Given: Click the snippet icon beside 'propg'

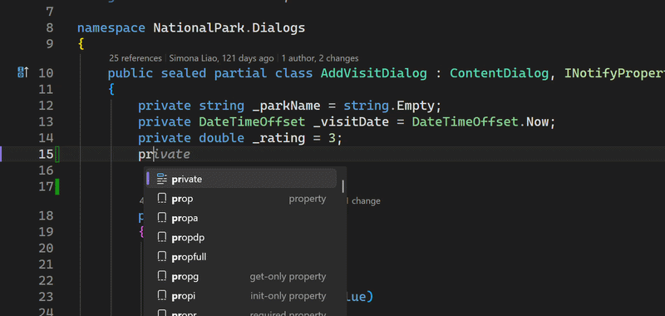Looking at the screenshot, I should pyautogui.click(x=161, y=277).
